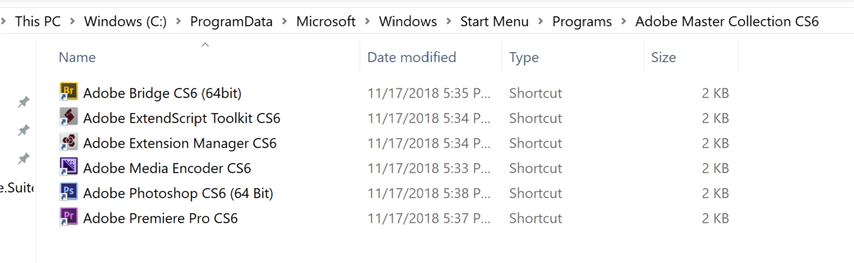Click the Adobe ExtendScript Toolkit CS6 icon

(69, 117)
